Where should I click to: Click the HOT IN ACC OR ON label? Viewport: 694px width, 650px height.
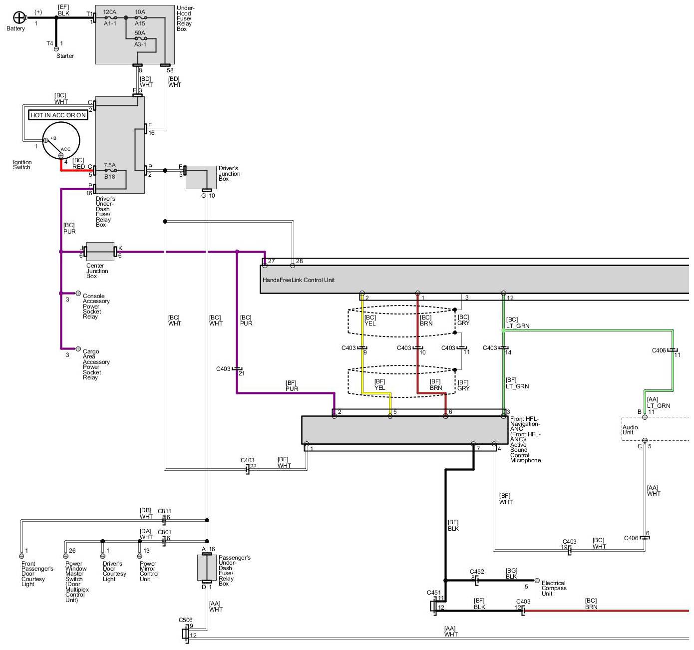58,115
